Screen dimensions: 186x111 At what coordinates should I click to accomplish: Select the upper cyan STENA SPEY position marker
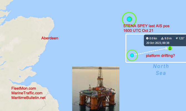click(x=129, y=19)
